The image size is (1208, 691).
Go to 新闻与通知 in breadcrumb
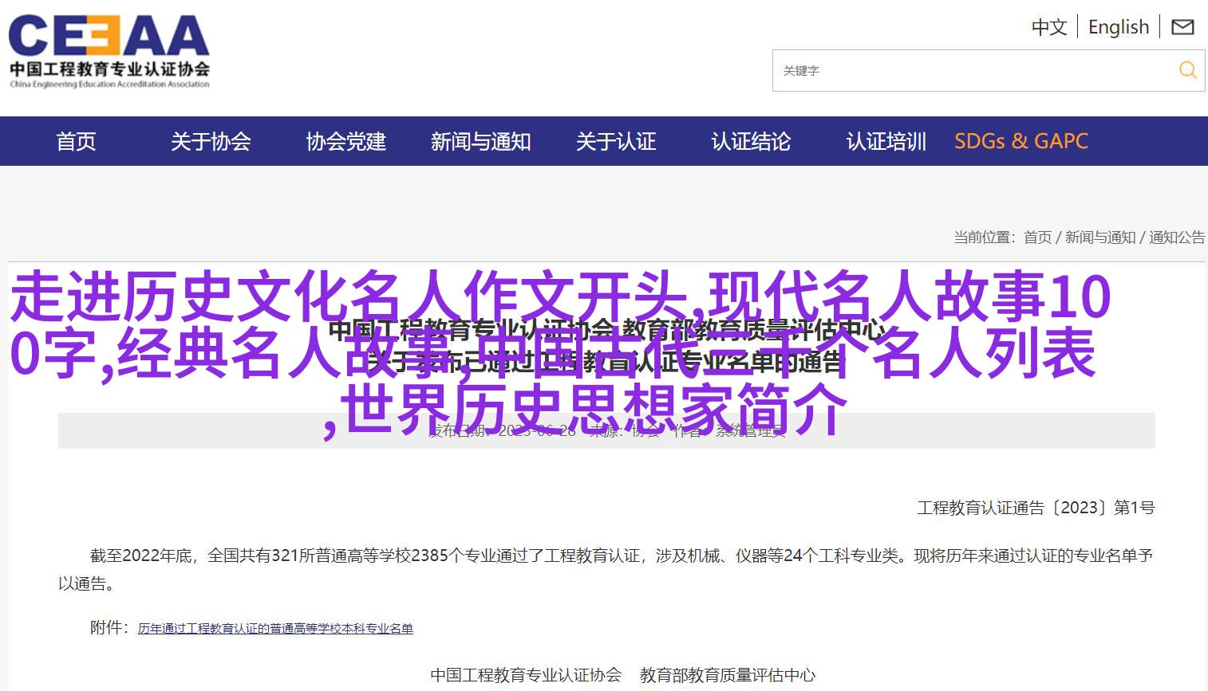click(x=1100, y=237)
